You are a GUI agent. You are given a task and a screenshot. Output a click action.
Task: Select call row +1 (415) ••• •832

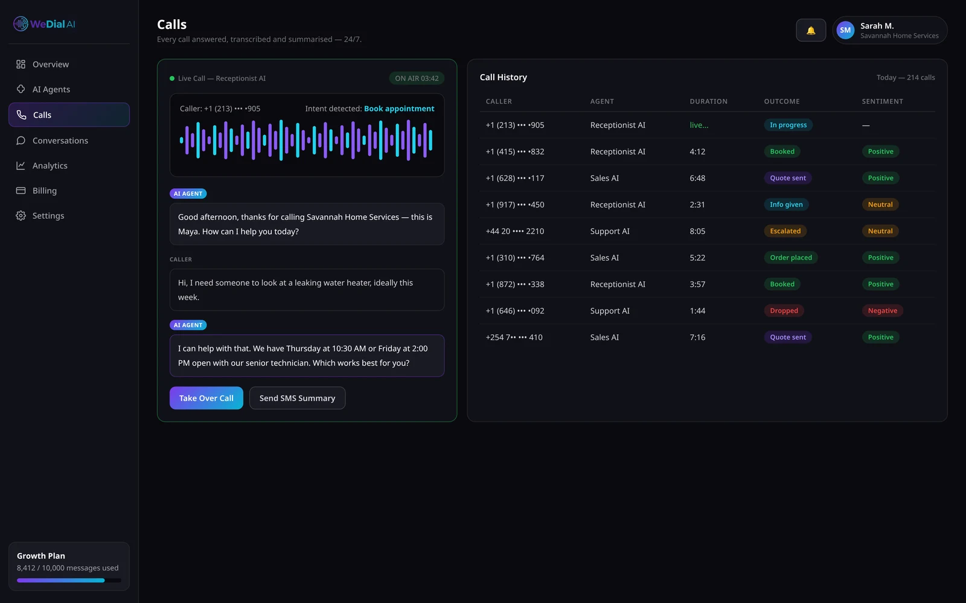pyautogui.click(x=707, y=151)
